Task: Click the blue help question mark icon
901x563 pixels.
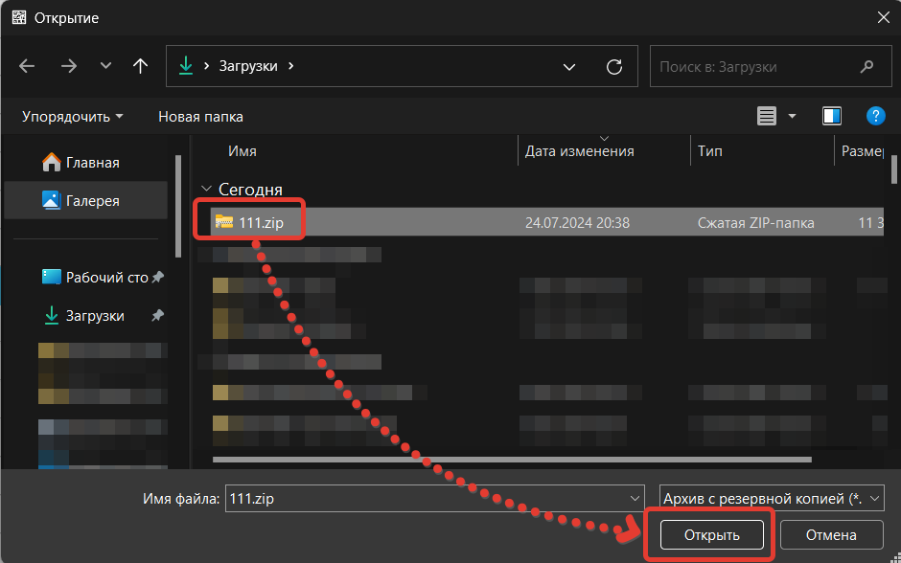Action: click(874, 116)
